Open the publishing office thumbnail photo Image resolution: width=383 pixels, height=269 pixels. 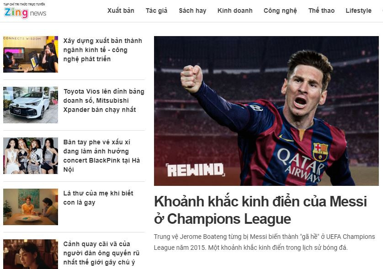[31, 54]
